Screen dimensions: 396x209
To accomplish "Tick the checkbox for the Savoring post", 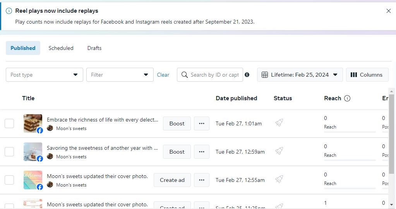I will click(x=9, y=152).
